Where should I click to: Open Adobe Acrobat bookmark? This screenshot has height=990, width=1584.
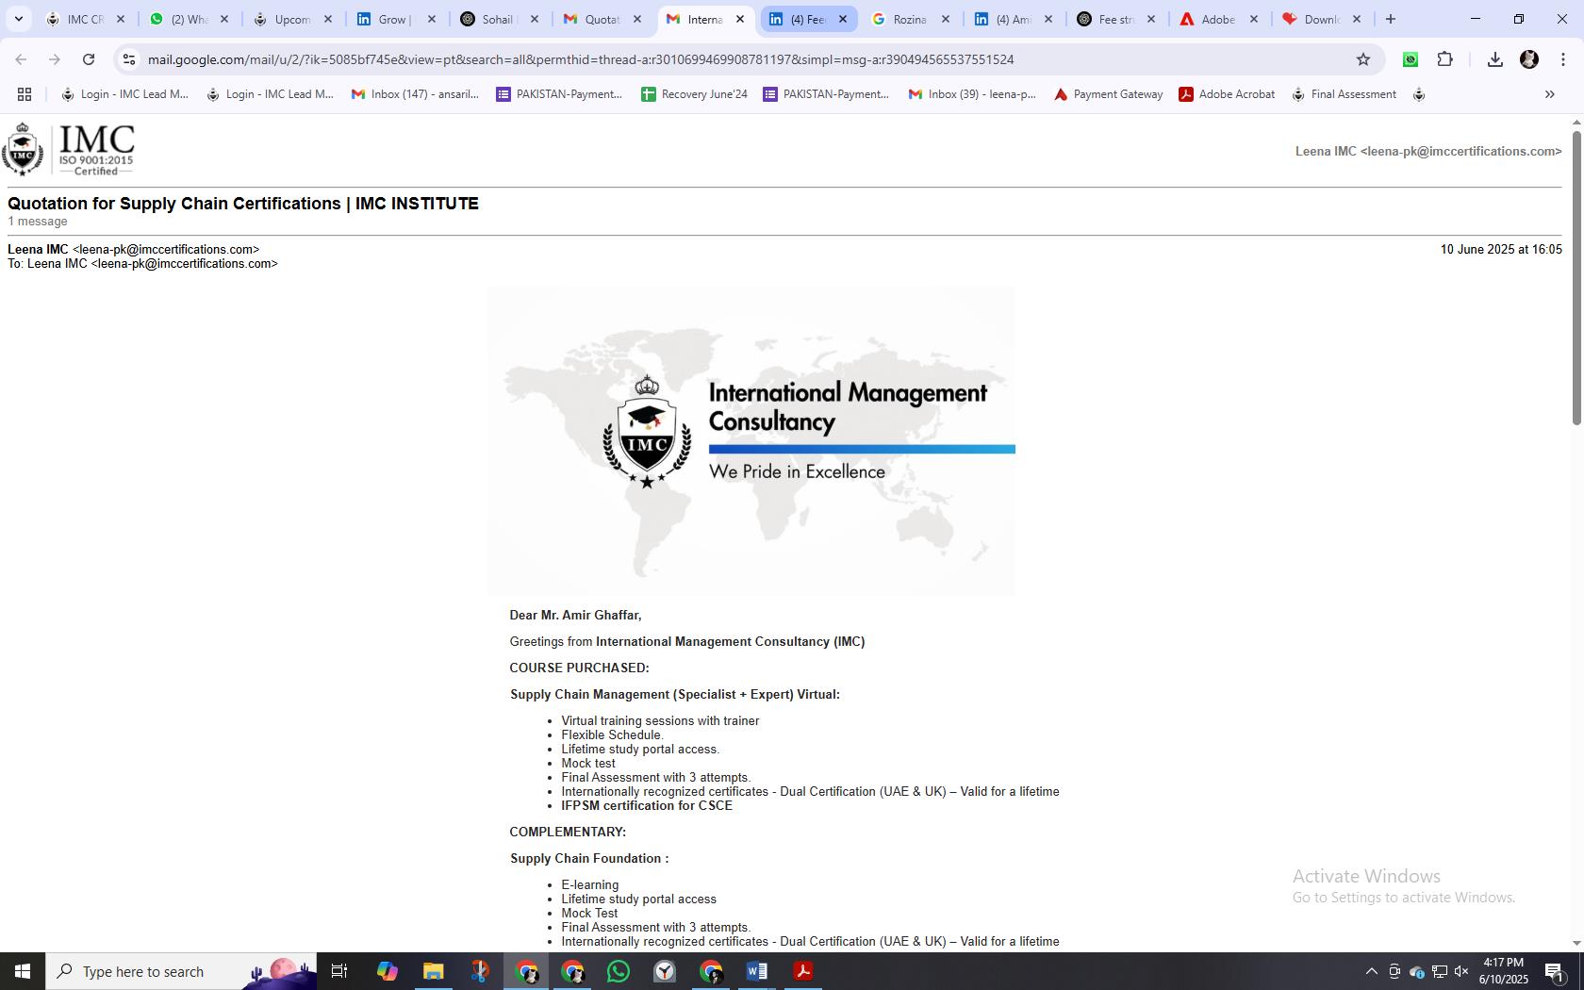coord(1227,94)
